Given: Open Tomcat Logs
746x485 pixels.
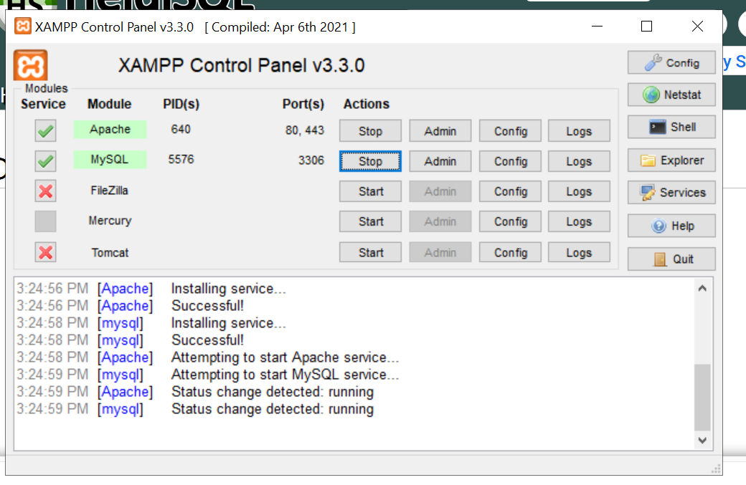Looking at the screenshot, I should click(579, 252).
